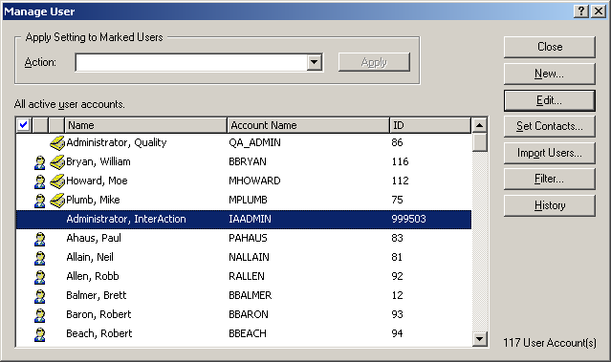Click the account name MHOWARD
This screenshot has height=362, width=611.
point(254,181)
